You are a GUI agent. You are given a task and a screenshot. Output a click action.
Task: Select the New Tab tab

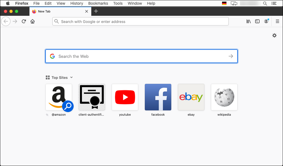tap(60, 11)
